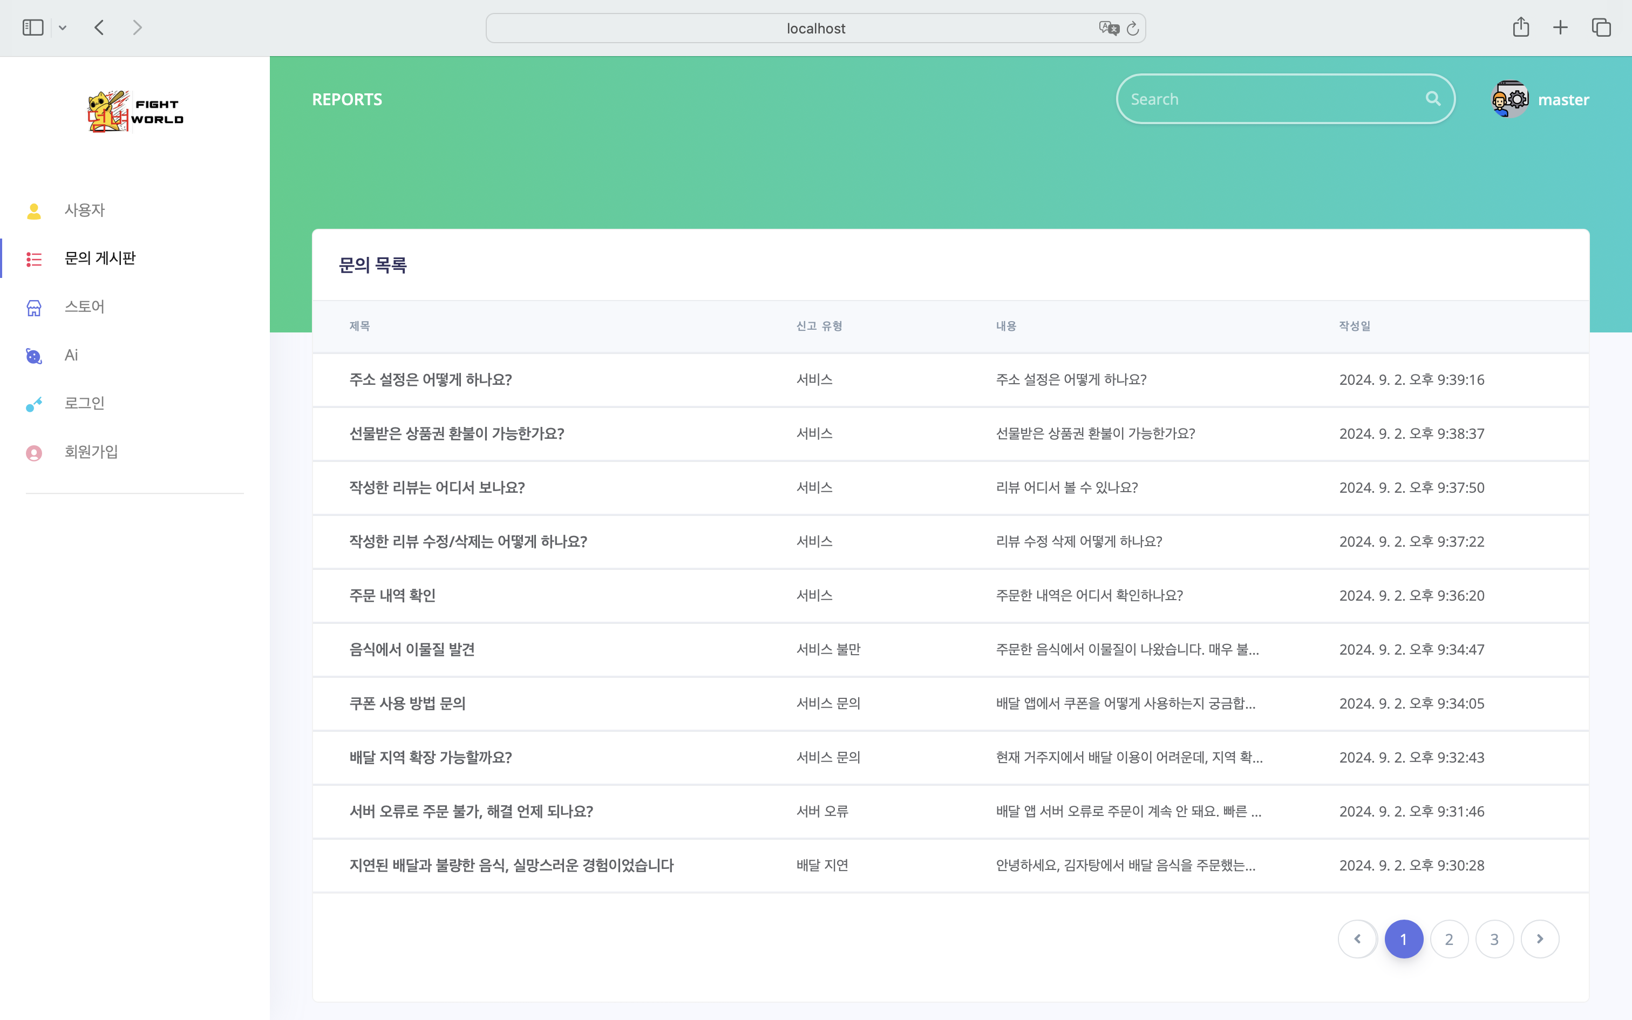Open the 음식에서 이물질 발견 inquiry row

(x=412, y=650)
